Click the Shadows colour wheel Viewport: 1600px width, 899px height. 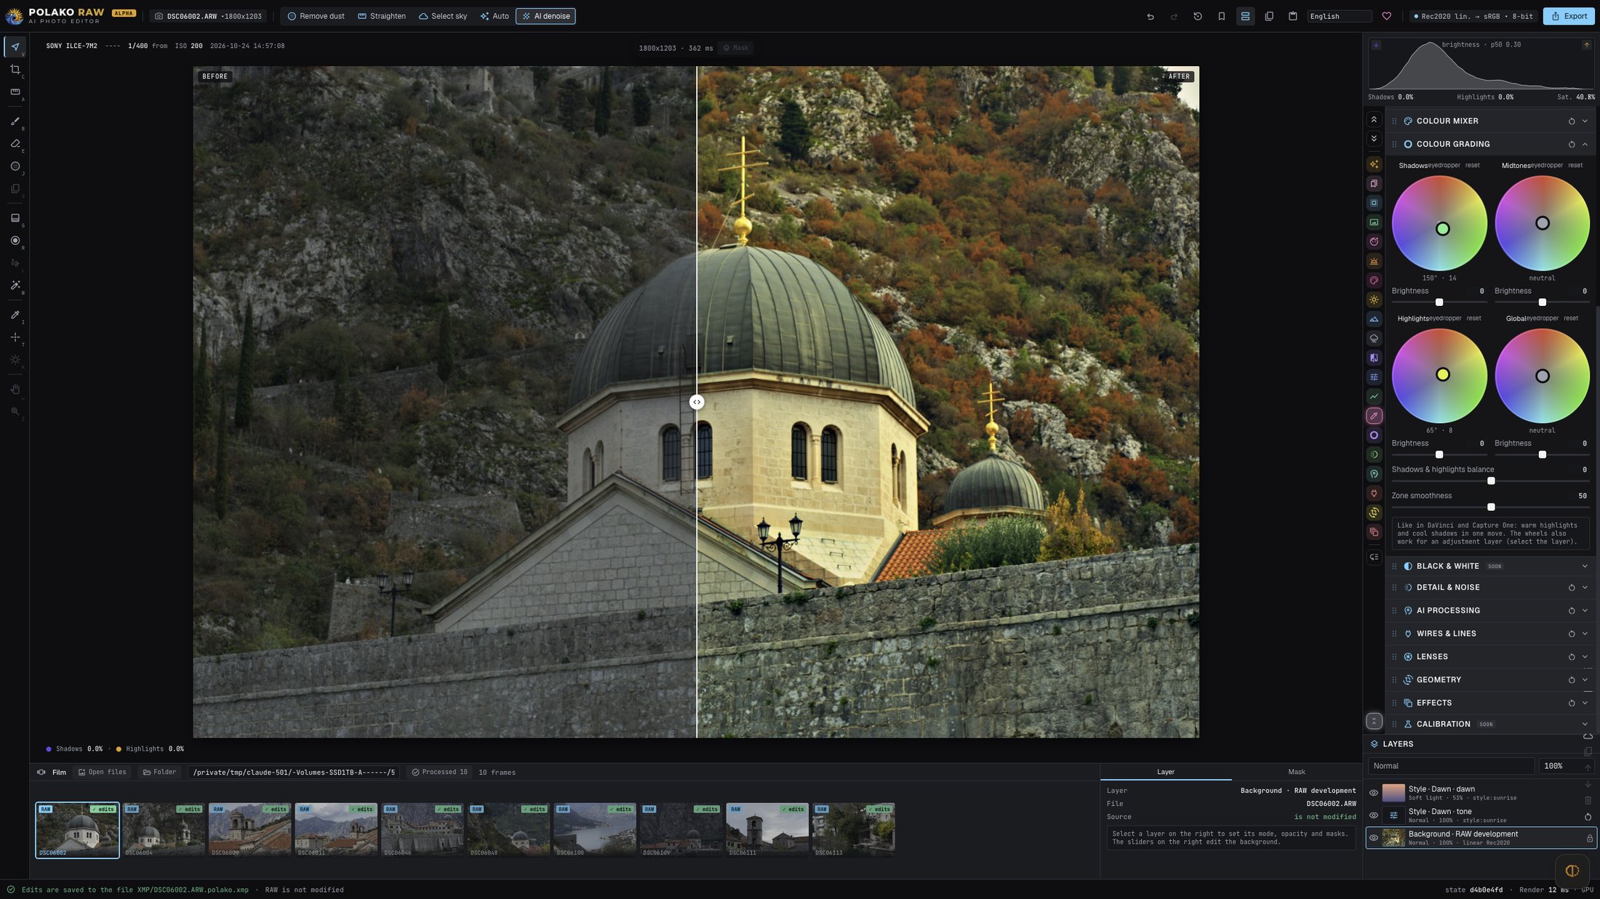(x=1439, y=223)
